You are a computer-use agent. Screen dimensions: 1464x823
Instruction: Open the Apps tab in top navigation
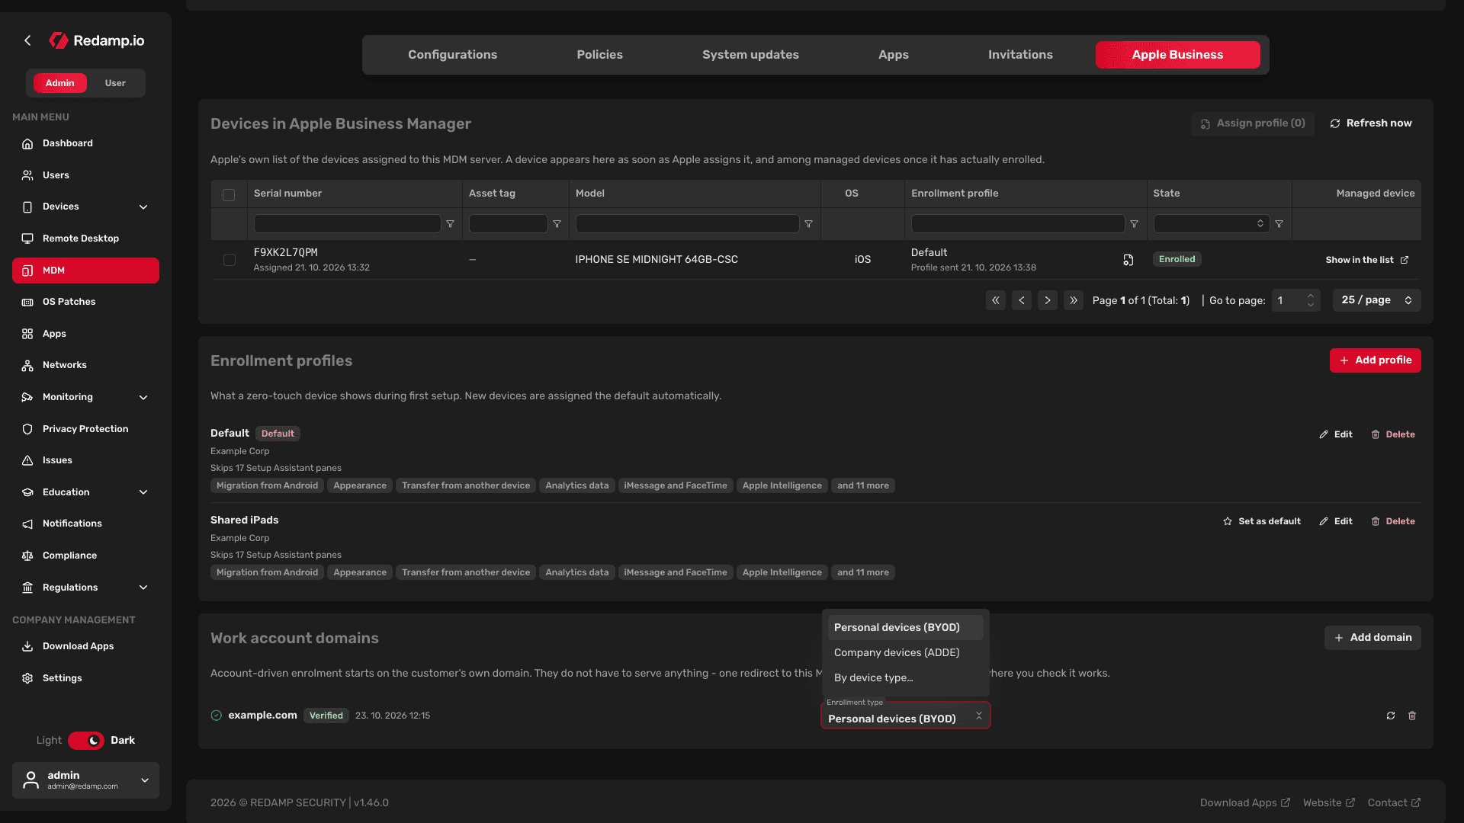point(894,55)
